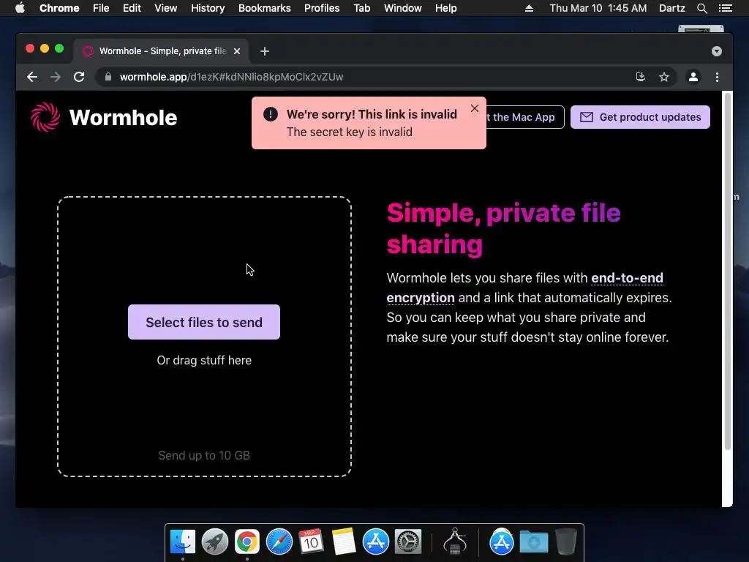This screenshot has width=749, height=562.
Task: Open App Store beside Notes in Dock
Action: (x=375, y=542)
